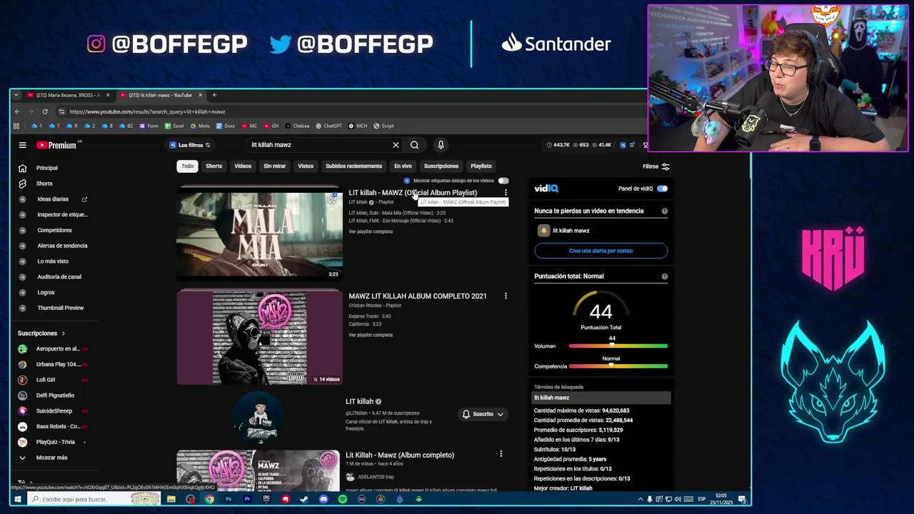Open the Lofi Girl subscription
The width and height of the screenshot is (914, 514).
(46, 380)
